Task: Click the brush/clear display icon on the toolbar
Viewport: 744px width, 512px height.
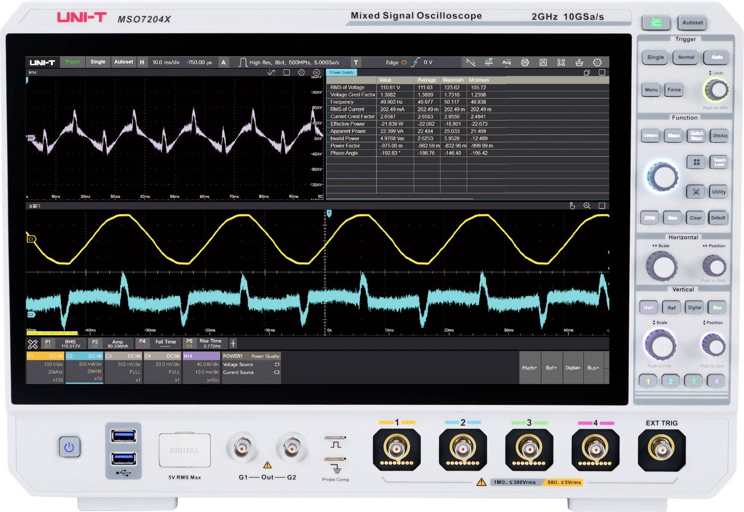Action: click(x=579, y=62)
